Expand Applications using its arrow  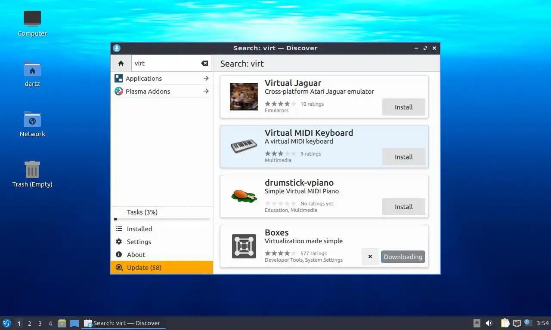[x=206, y=78]
